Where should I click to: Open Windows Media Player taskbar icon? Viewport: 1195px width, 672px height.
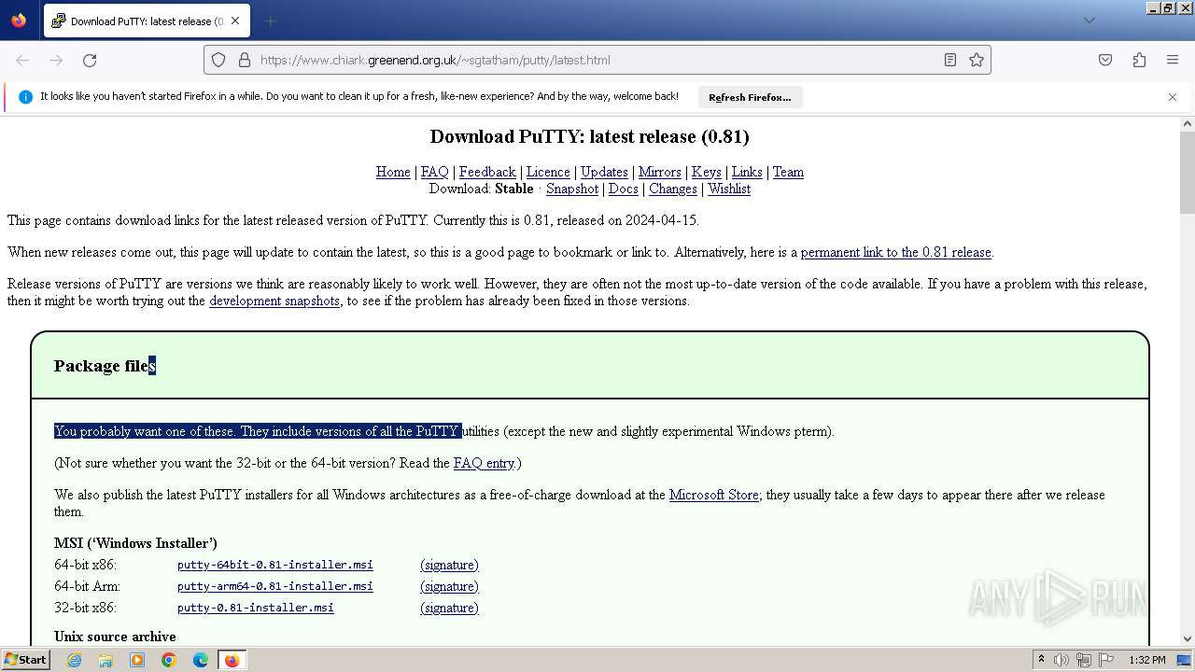(137, 660)
